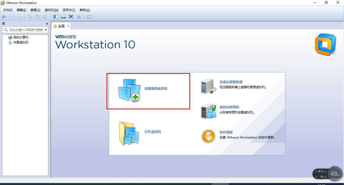Click 软件更新 link
344x185 pixels.
226,132
